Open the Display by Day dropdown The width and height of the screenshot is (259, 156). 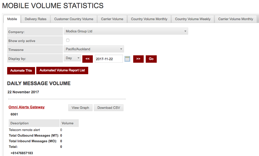coord(72,58)
